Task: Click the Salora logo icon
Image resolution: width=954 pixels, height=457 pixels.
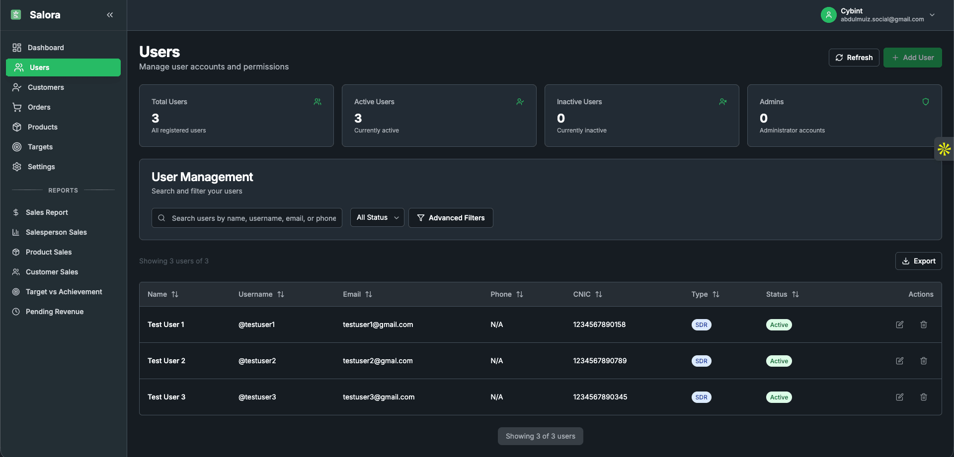Action: pos(16,15)
